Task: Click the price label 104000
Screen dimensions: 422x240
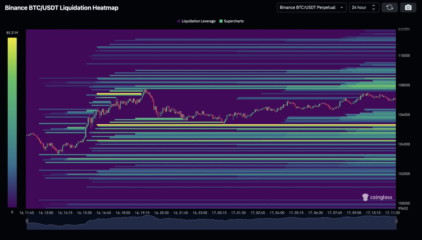Action: click(x=404, y=144)
